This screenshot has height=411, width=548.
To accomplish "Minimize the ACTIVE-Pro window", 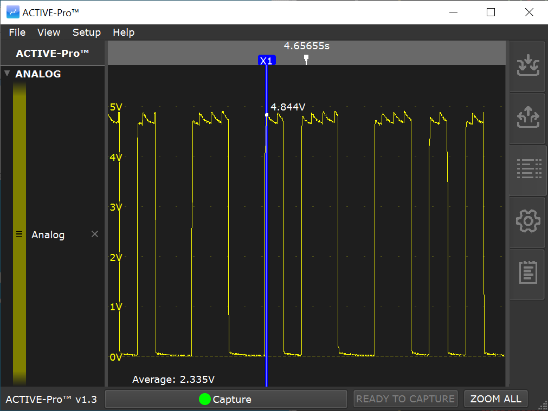I will [453, 12].
